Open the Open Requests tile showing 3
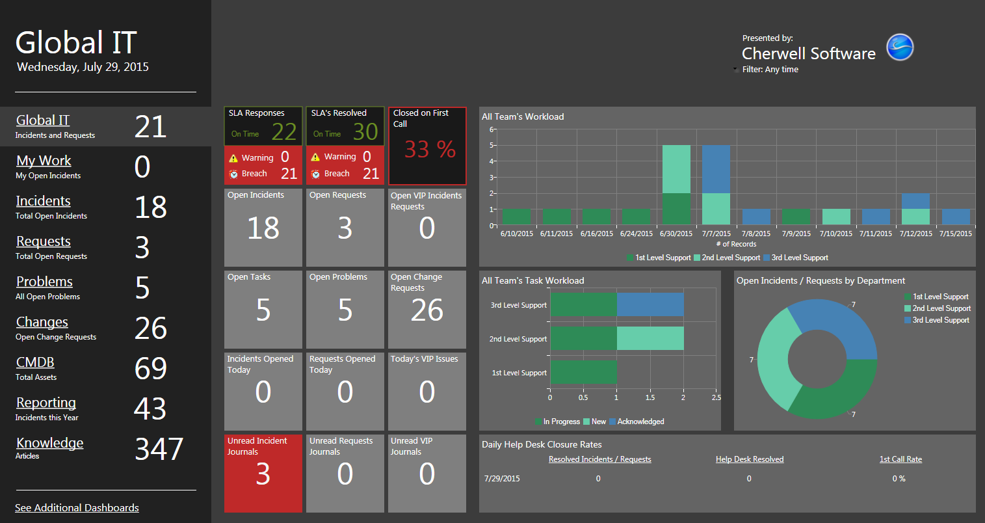Viewport: 985px width, 523px height. (x=345, y=228)
